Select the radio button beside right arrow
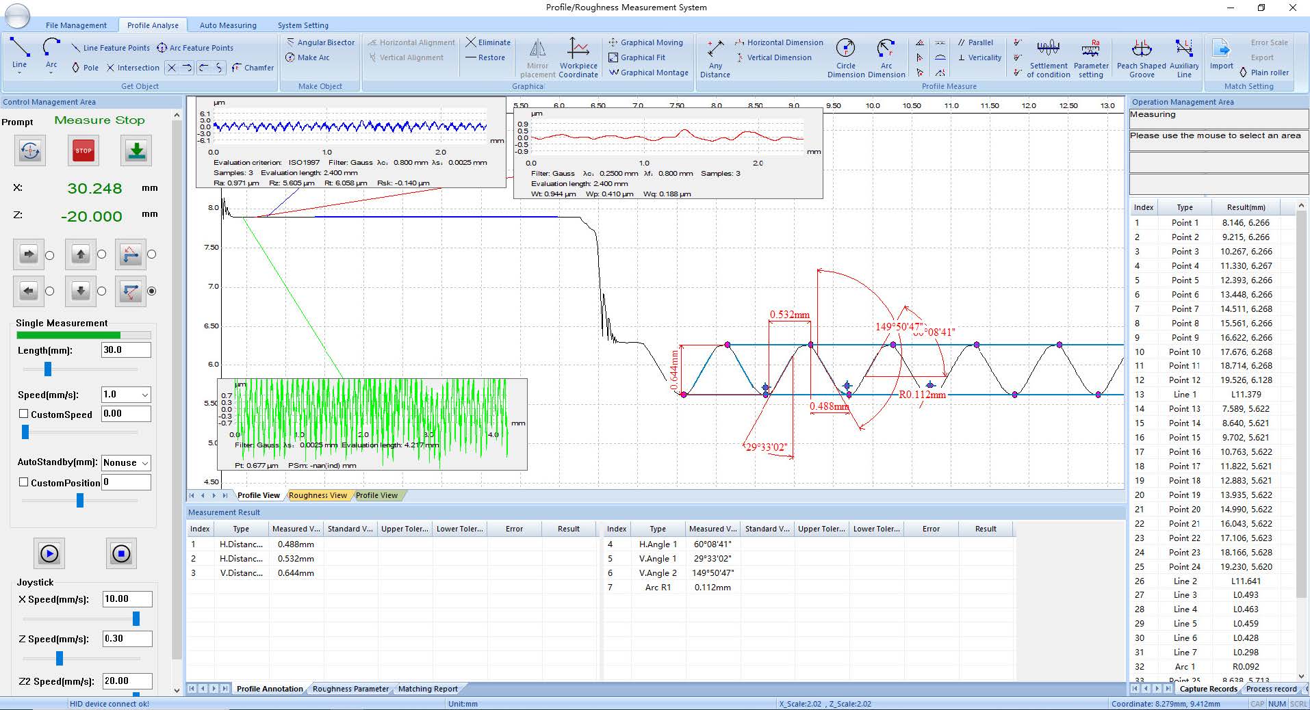 pyautogui.click(x=49, y=255)
